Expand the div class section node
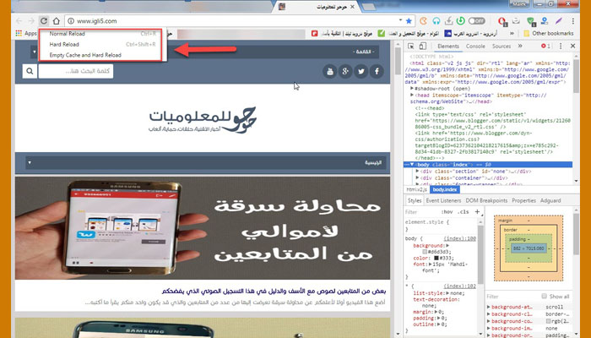Screen dimensions: 591x338 tap(417, 170)
